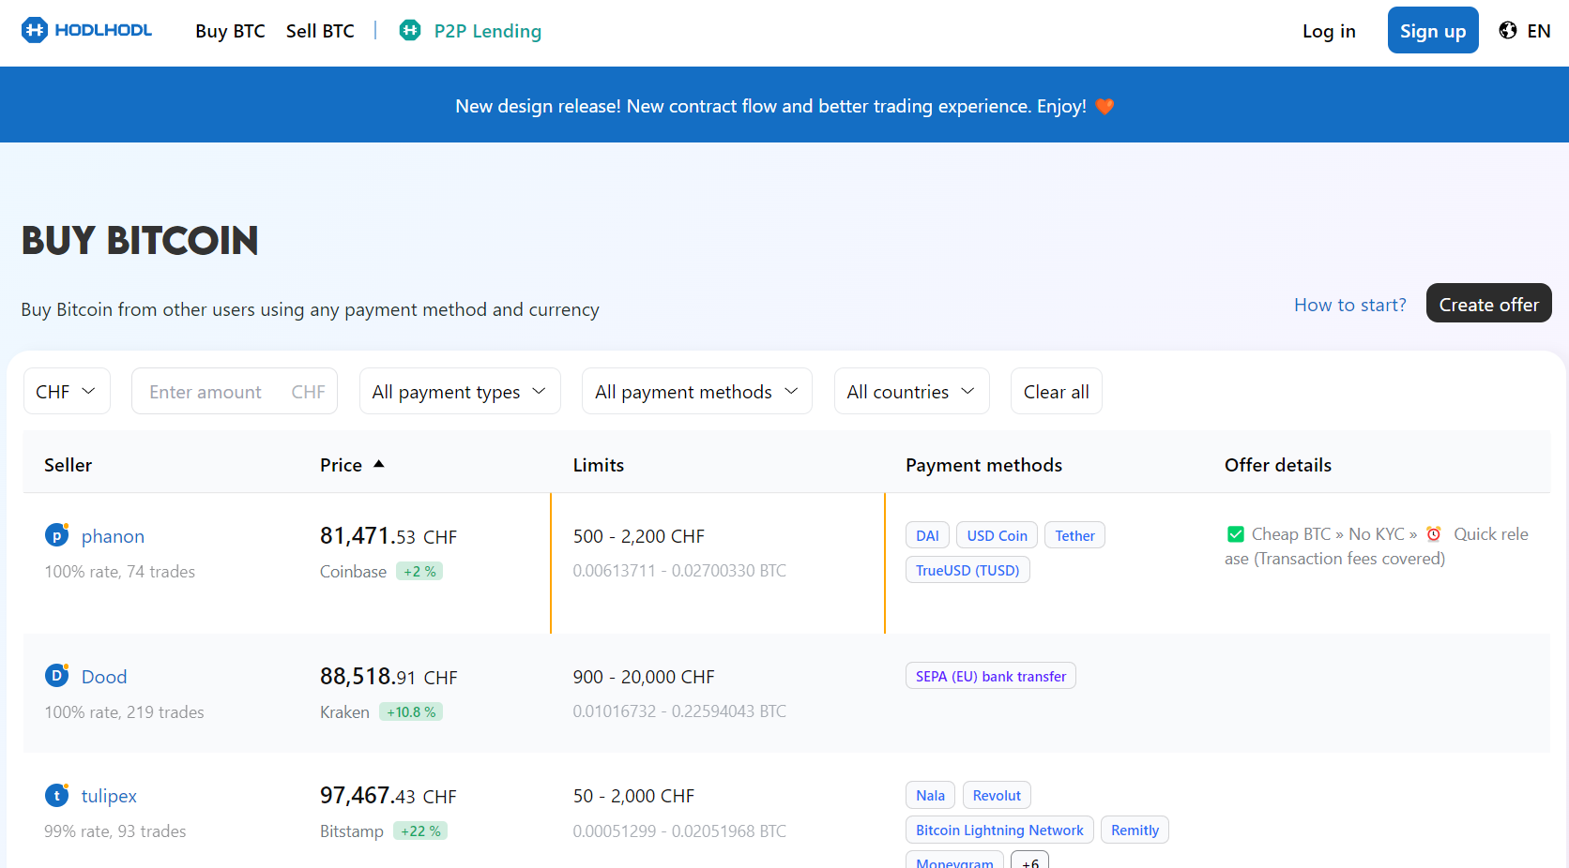The image size is (1569, 868).
Task: Click the Bitcoin Lightning Network tag
Action: point(999,830)
